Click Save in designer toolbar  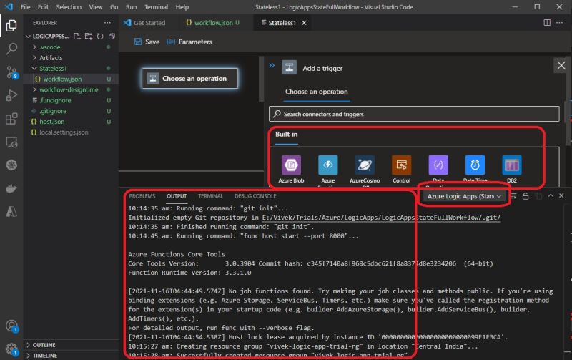(147, 42)
